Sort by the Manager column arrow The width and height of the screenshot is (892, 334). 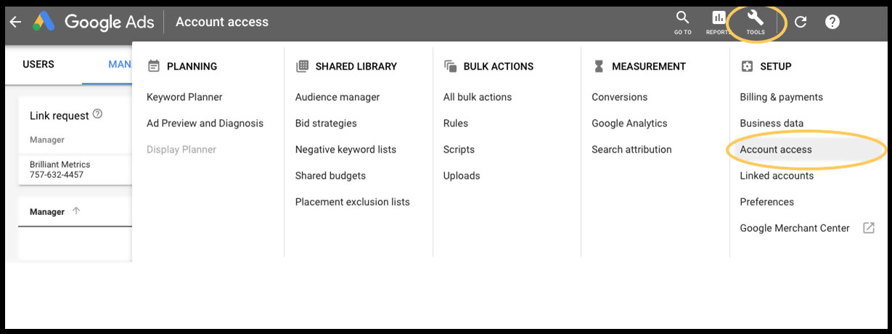pyautogui.click(x=76, y=211)
